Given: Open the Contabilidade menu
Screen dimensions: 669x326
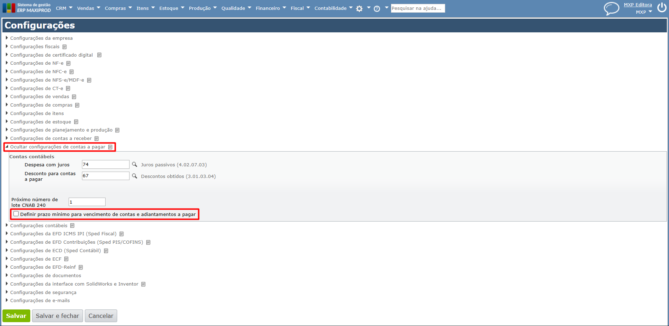Looking at the screenshot, I should point(333,8).
